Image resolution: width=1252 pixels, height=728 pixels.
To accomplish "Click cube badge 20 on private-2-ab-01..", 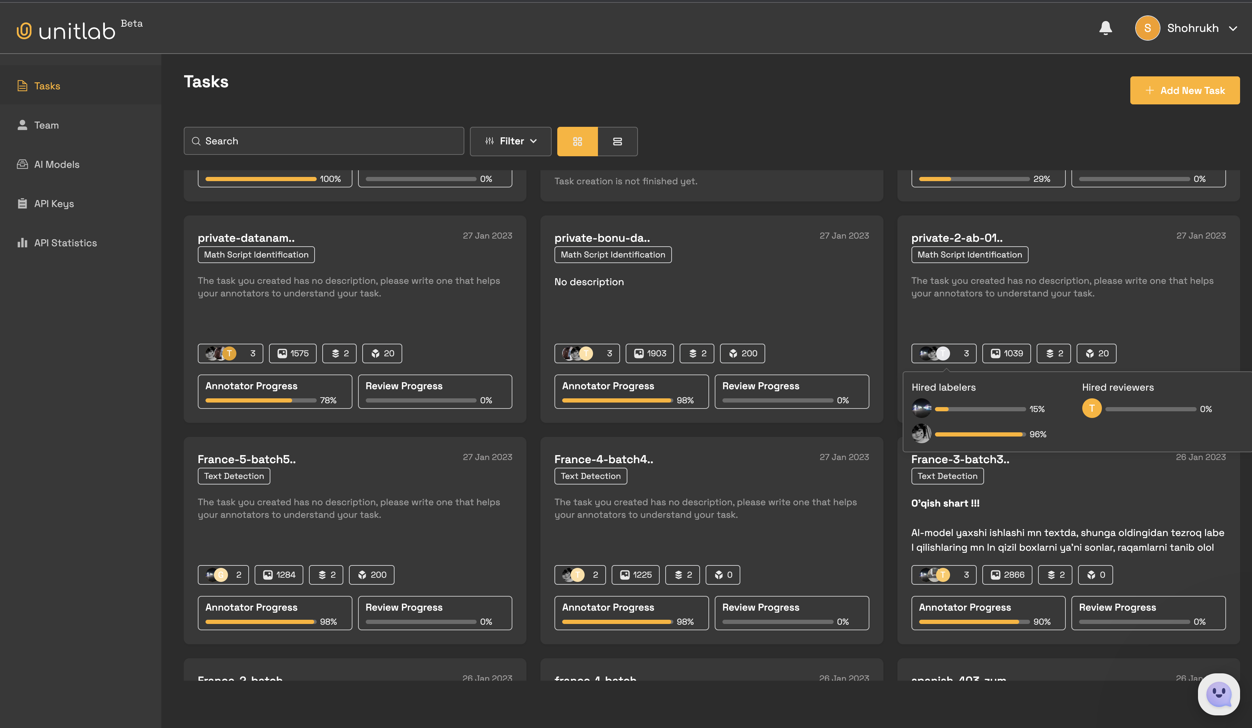I will [1097, 353].
